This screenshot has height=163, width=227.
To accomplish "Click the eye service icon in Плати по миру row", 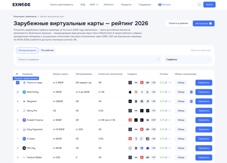I will [148, 82].
